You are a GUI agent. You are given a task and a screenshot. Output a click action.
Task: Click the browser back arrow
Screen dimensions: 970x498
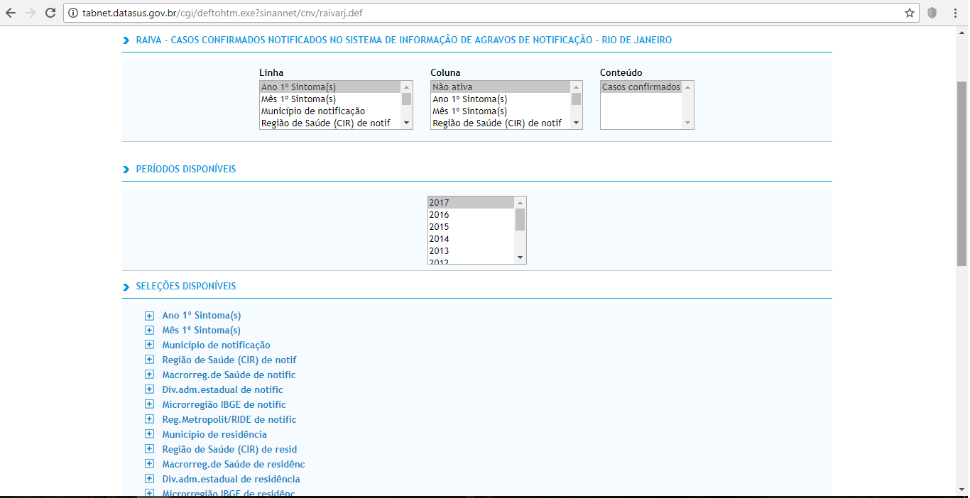(x=11, y=13)
